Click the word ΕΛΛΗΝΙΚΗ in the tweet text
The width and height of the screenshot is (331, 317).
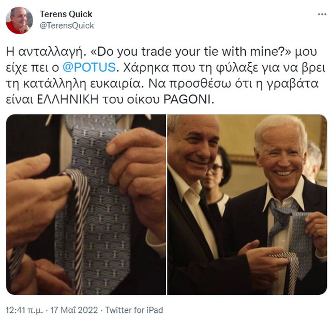click(x=68, y=100)
